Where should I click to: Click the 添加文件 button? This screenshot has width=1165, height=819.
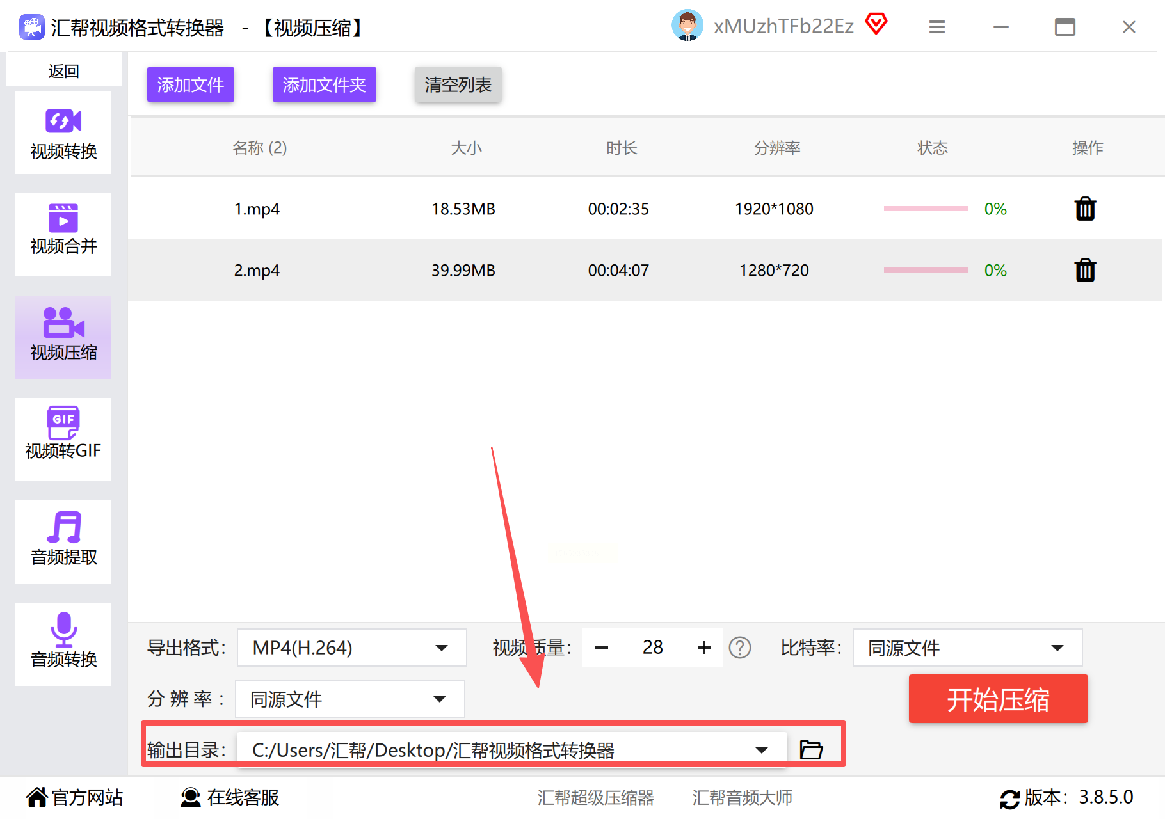tap(191, 84)
